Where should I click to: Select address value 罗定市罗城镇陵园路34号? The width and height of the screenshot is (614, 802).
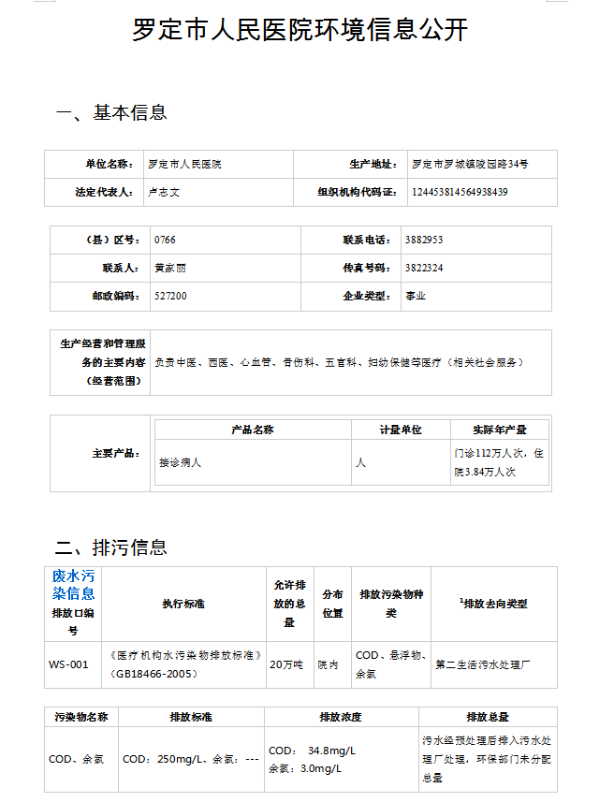(x=470, y=164)
